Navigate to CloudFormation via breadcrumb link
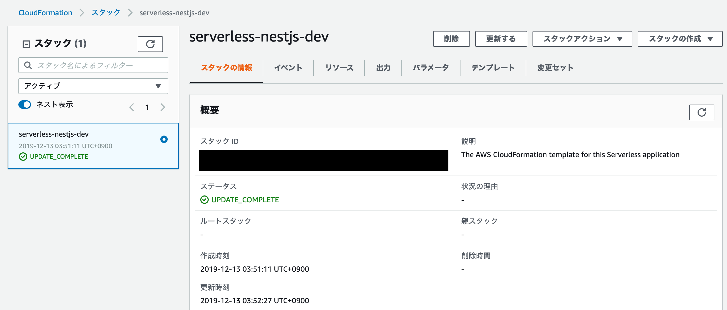Screen dimensions: 727x310 pos(45,12)
